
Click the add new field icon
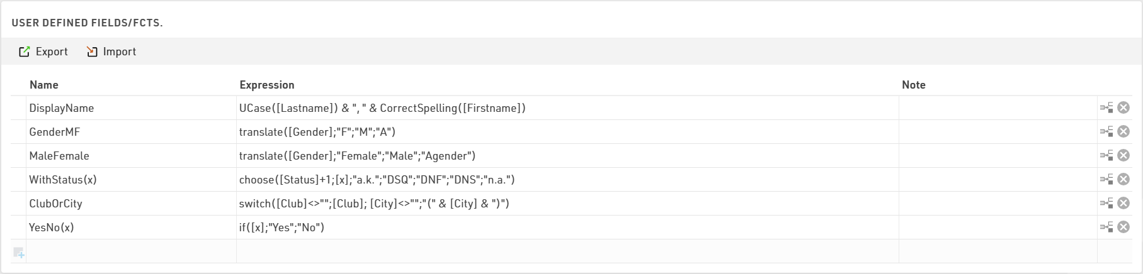(19, 253)
